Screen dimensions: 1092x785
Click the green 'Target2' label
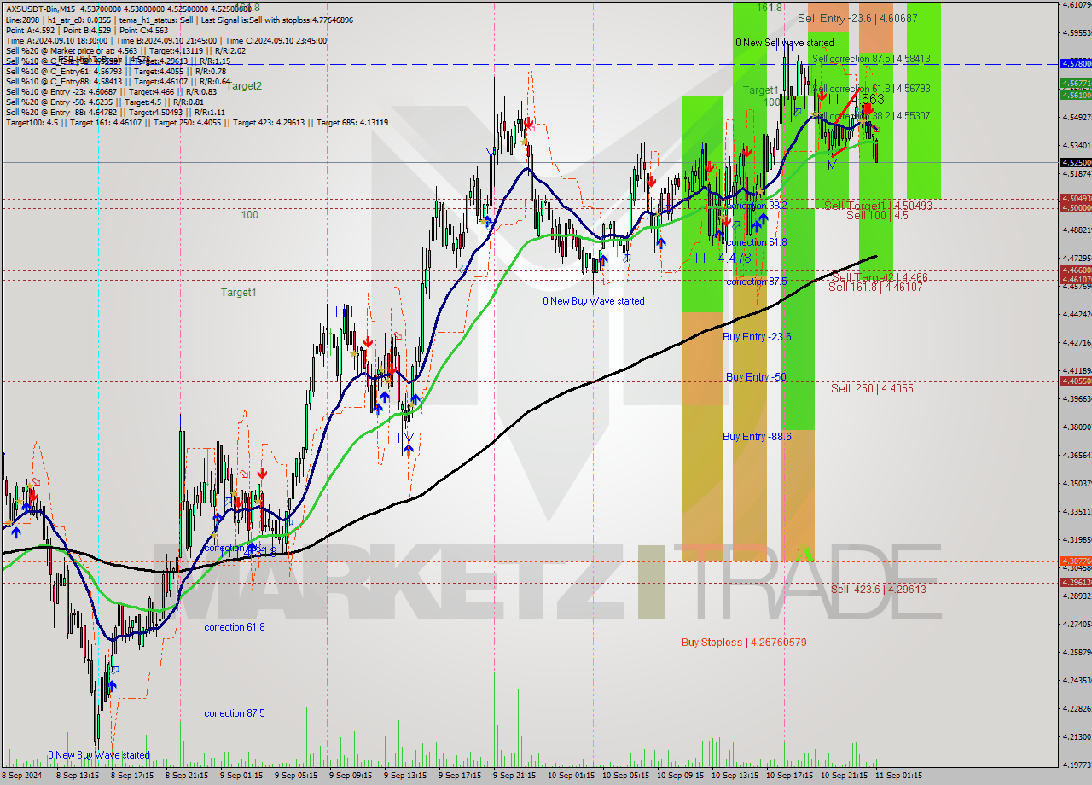(244, 86)
